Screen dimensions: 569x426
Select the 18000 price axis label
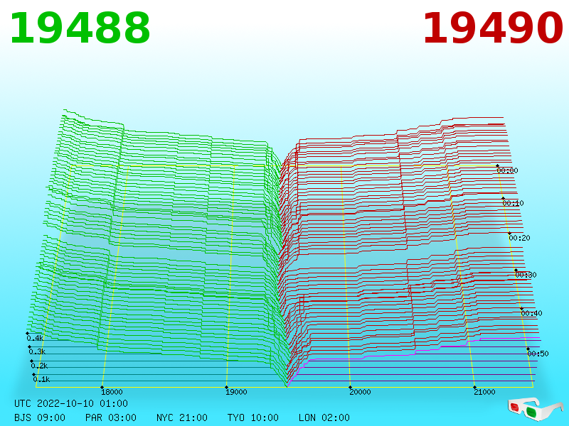pyautogui.click(x=112, y=392)
